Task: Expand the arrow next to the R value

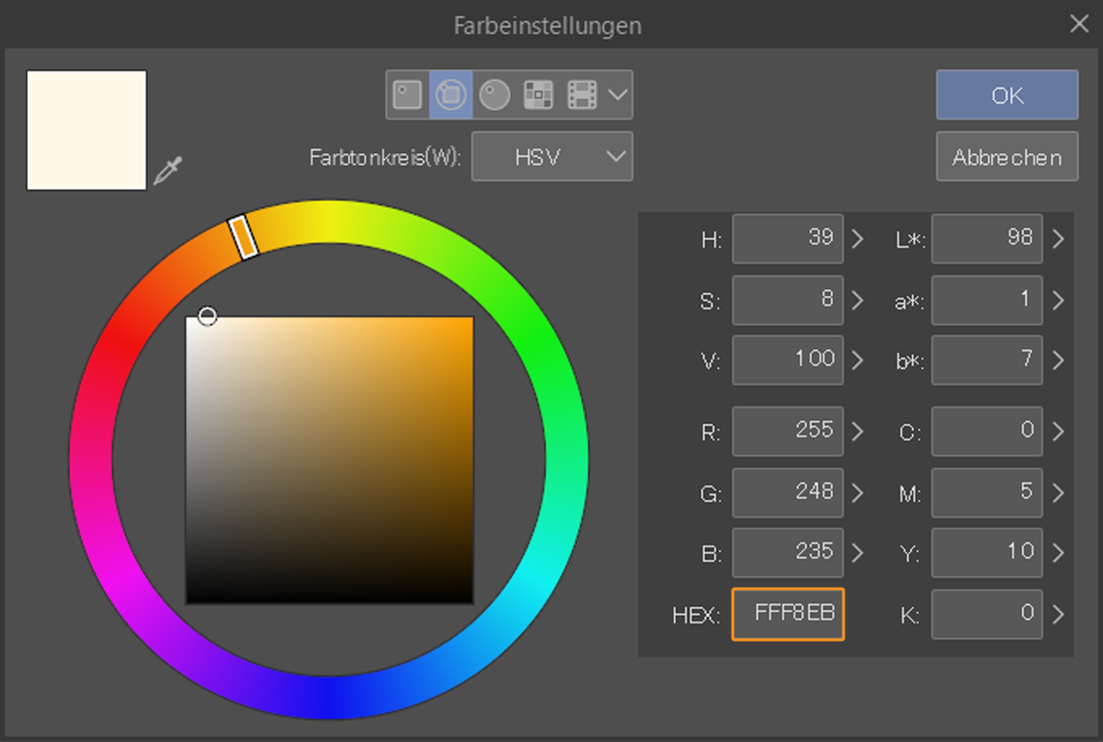Action: point(858,431)
